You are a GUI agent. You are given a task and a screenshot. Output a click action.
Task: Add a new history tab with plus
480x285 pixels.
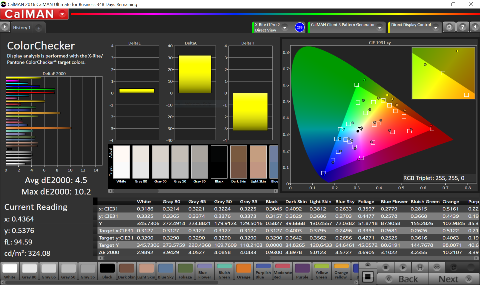(39, 28)
